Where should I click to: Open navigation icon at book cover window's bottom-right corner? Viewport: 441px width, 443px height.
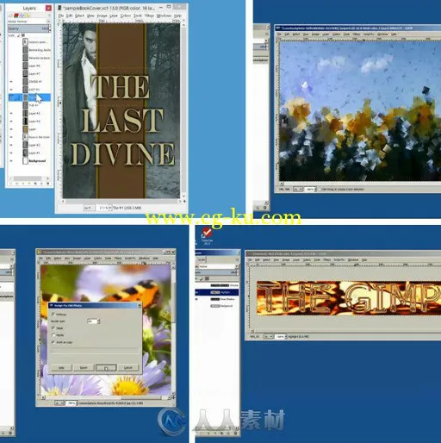(185, 201)
